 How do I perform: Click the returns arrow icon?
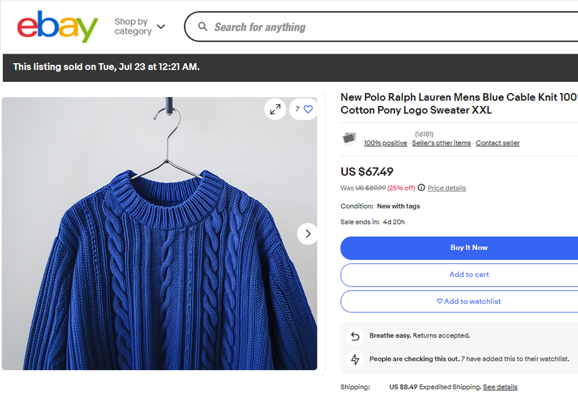(x=355, y=336)
